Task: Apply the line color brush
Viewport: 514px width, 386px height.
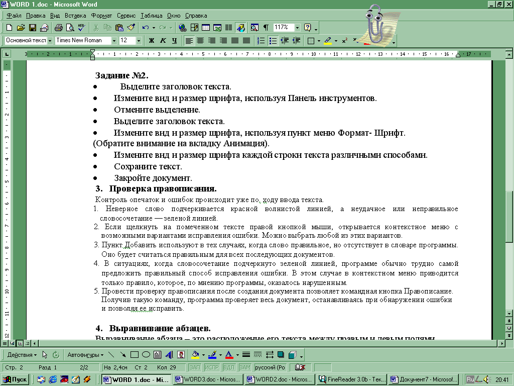Action: pos(212,354)
